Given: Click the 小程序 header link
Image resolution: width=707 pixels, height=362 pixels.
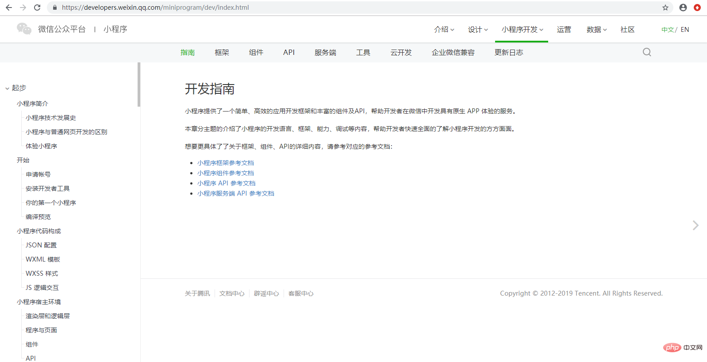Looking at the screenshot, I should point(115,29).
